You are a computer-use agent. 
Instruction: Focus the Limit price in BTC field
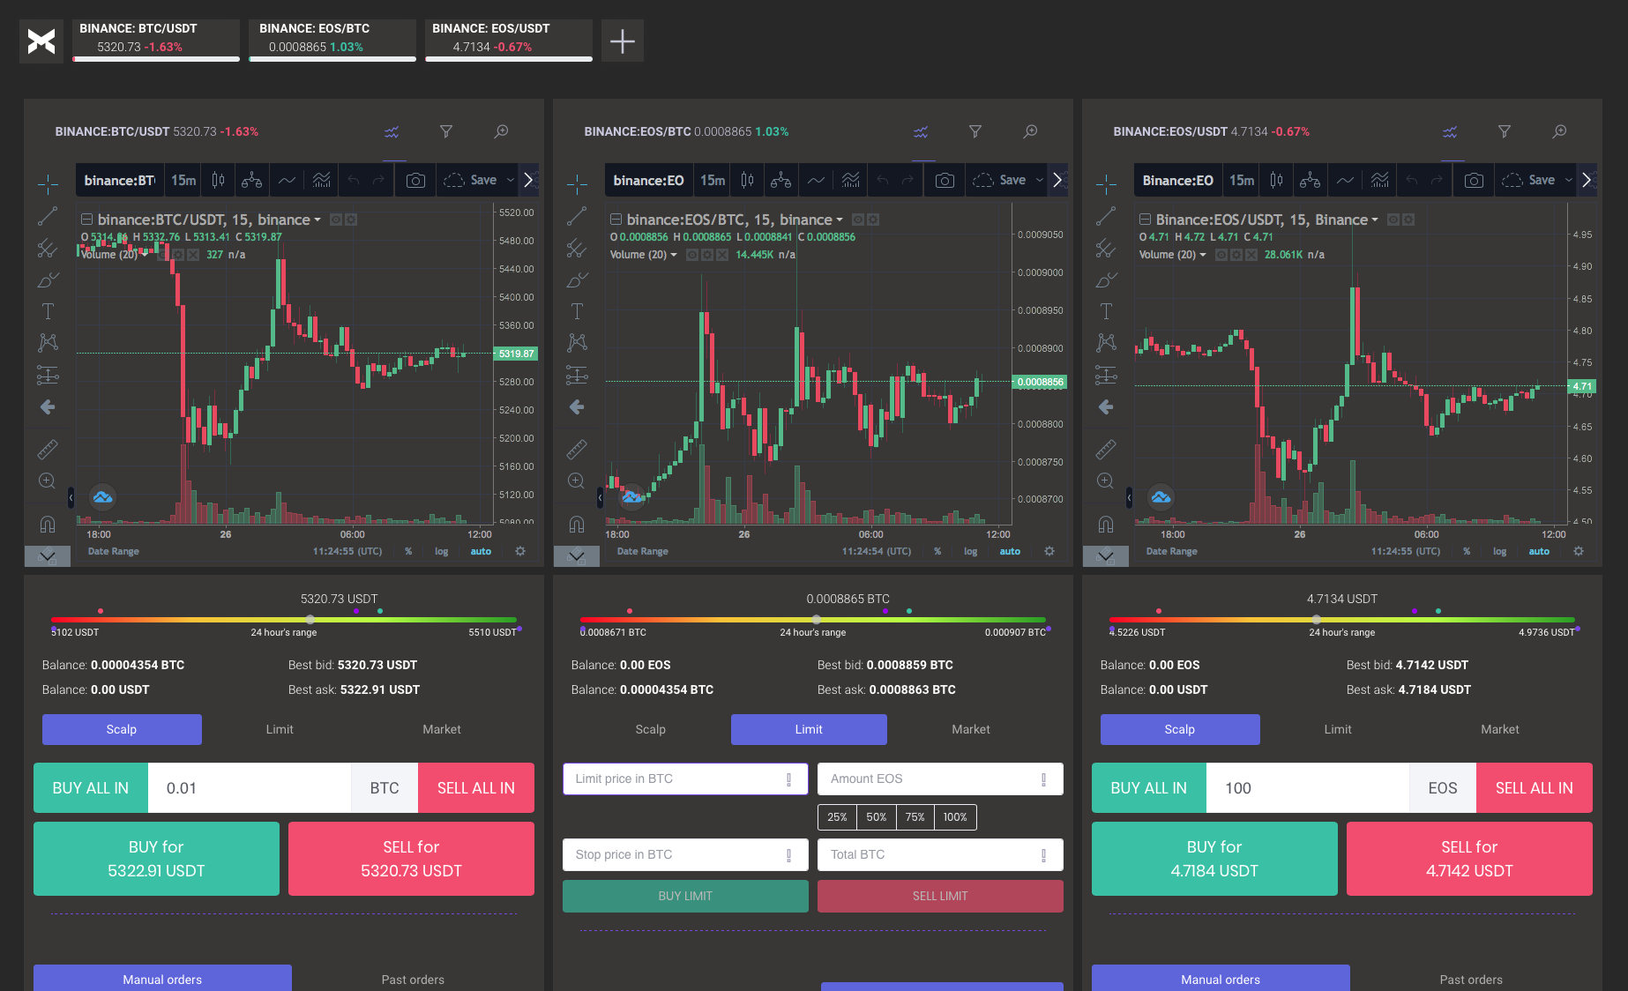click(685, 779)
